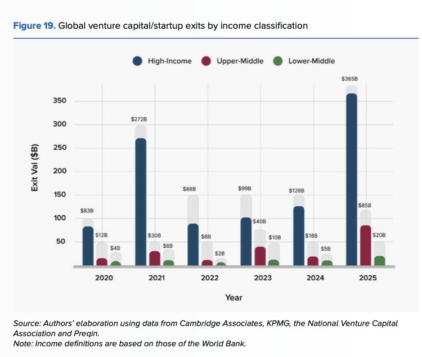This screenshot has width=422, height=357.
Task: Select the 2023 Upper-Middle bar
Action: tap(260, 256)
